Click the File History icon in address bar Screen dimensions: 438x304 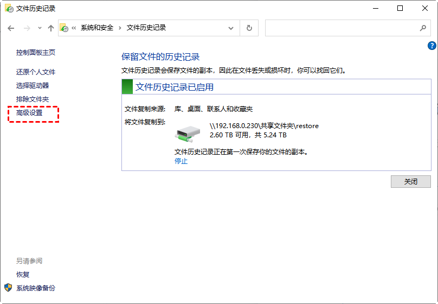coord(65,28)
